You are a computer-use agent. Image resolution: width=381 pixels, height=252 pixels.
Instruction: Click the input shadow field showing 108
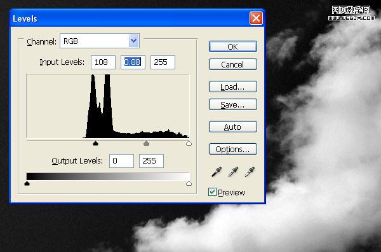(103, 62)
